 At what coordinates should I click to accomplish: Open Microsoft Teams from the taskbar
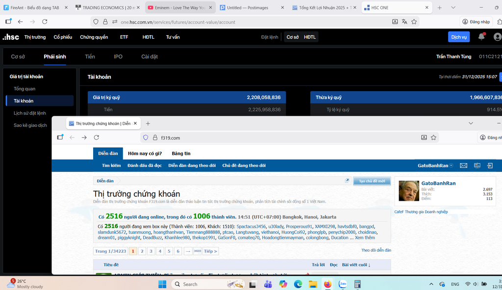pos(268,284)
